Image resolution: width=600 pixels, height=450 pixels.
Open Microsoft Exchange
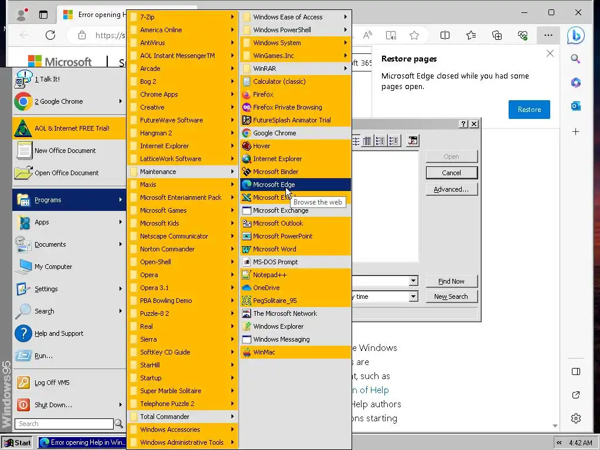[x=295, y=210]
